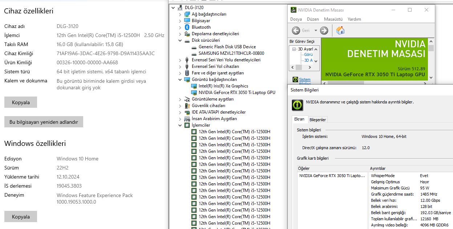Click the green info icon in Sistem Bilgileri
The width and height of the screenshot is (453, 229).
[298, 105]
